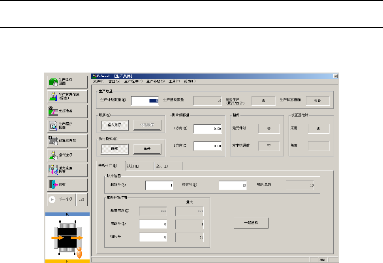This screenshot has width=383, height=263.
Task: Select the greyed 优化顺序 sequence button
Action: click(147, 125)
